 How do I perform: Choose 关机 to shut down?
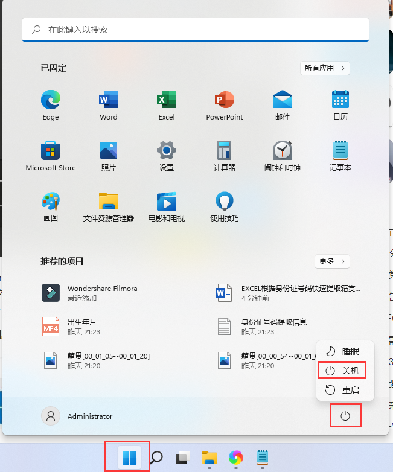[x=345, y=371]
